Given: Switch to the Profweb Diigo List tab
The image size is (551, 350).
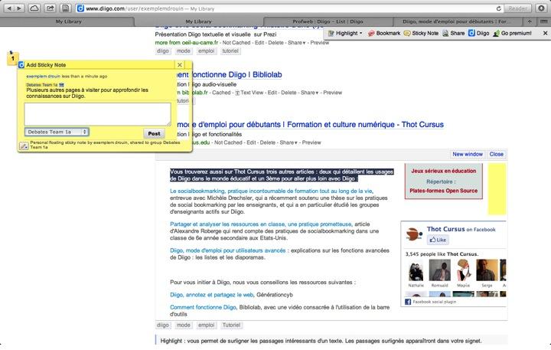Looking at the screenshot, I should pyautogui.click(x=328, y=21).
